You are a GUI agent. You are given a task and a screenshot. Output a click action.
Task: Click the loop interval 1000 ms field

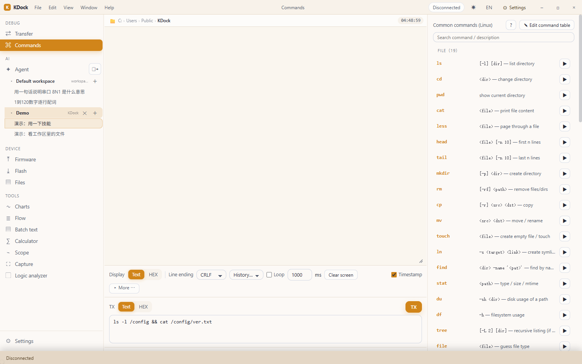tap(299, 275)
